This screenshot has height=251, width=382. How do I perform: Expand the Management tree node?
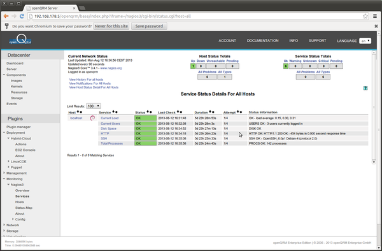point(4,173)
